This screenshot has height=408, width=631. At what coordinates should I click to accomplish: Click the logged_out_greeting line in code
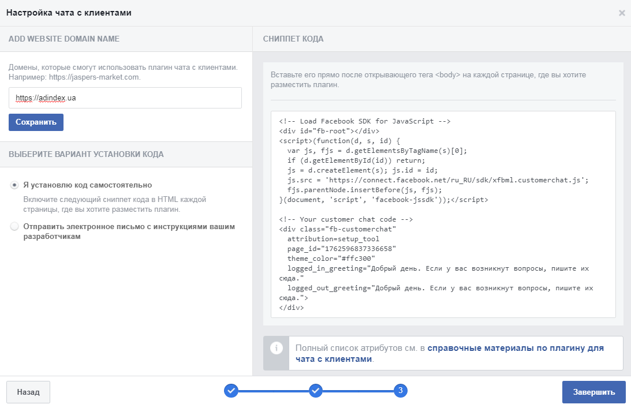click(436, 293)
